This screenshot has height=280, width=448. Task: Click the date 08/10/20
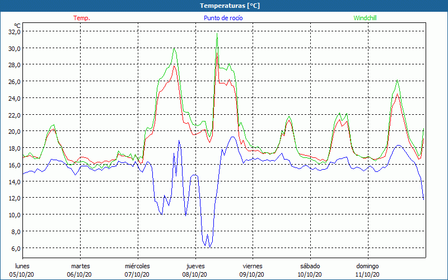click(194, 274)
